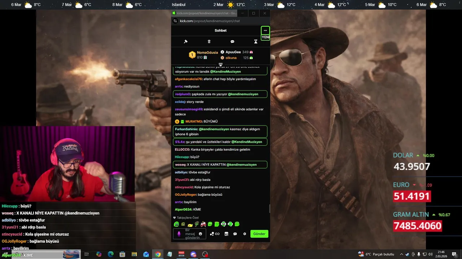Screen dimensions: 462x259
Task: Click the hourglass slow-mode icon
Action: [x=256, y=42]
